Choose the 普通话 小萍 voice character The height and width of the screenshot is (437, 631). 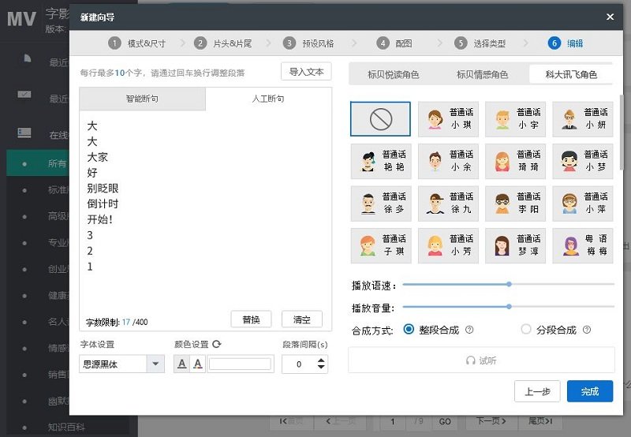click(x=582, y=204)
